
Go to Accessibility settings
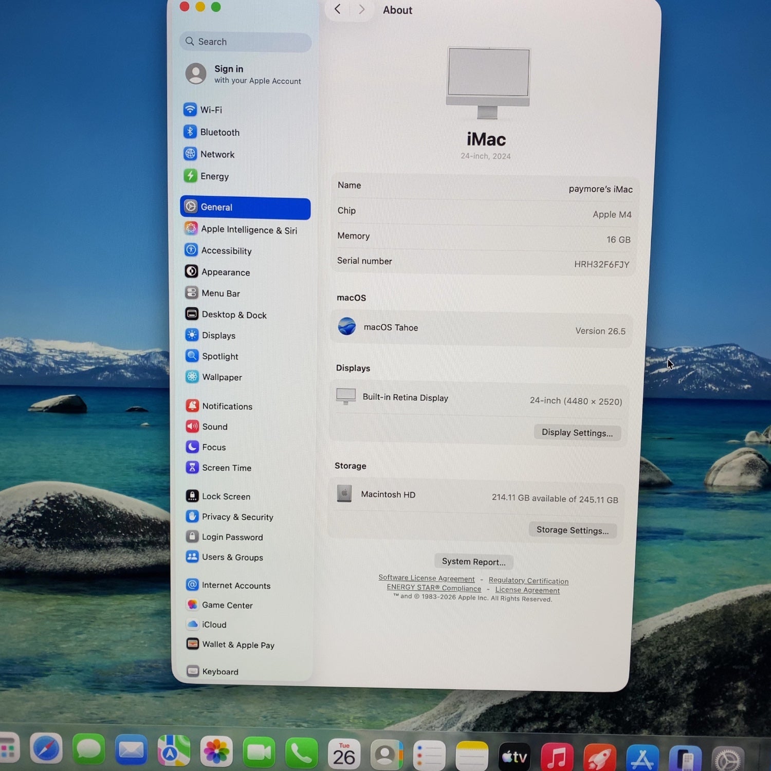[x=218, y=250]
